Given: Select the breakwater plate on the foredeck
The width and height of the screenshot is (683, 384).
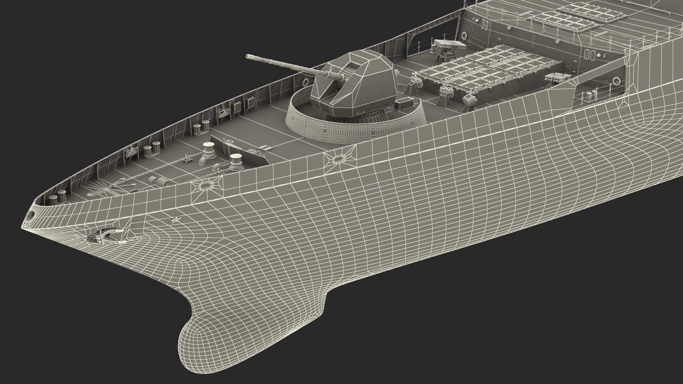Looking at the screenshot, I should (240, 150).
